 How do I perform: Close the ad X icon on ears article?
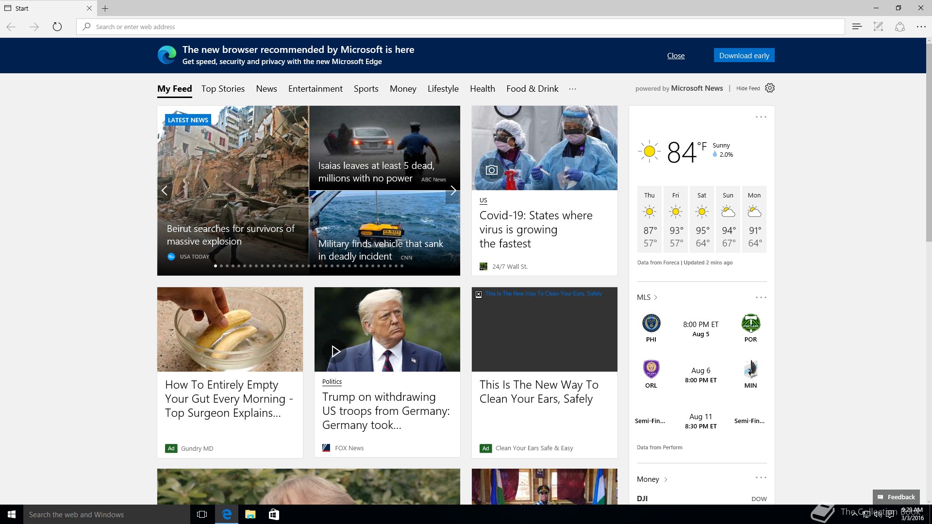479,294
